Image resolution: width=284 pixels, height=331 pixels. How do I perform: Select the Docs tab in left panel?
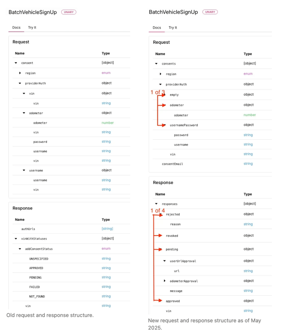pyautogui.click(x=16, y=27)
